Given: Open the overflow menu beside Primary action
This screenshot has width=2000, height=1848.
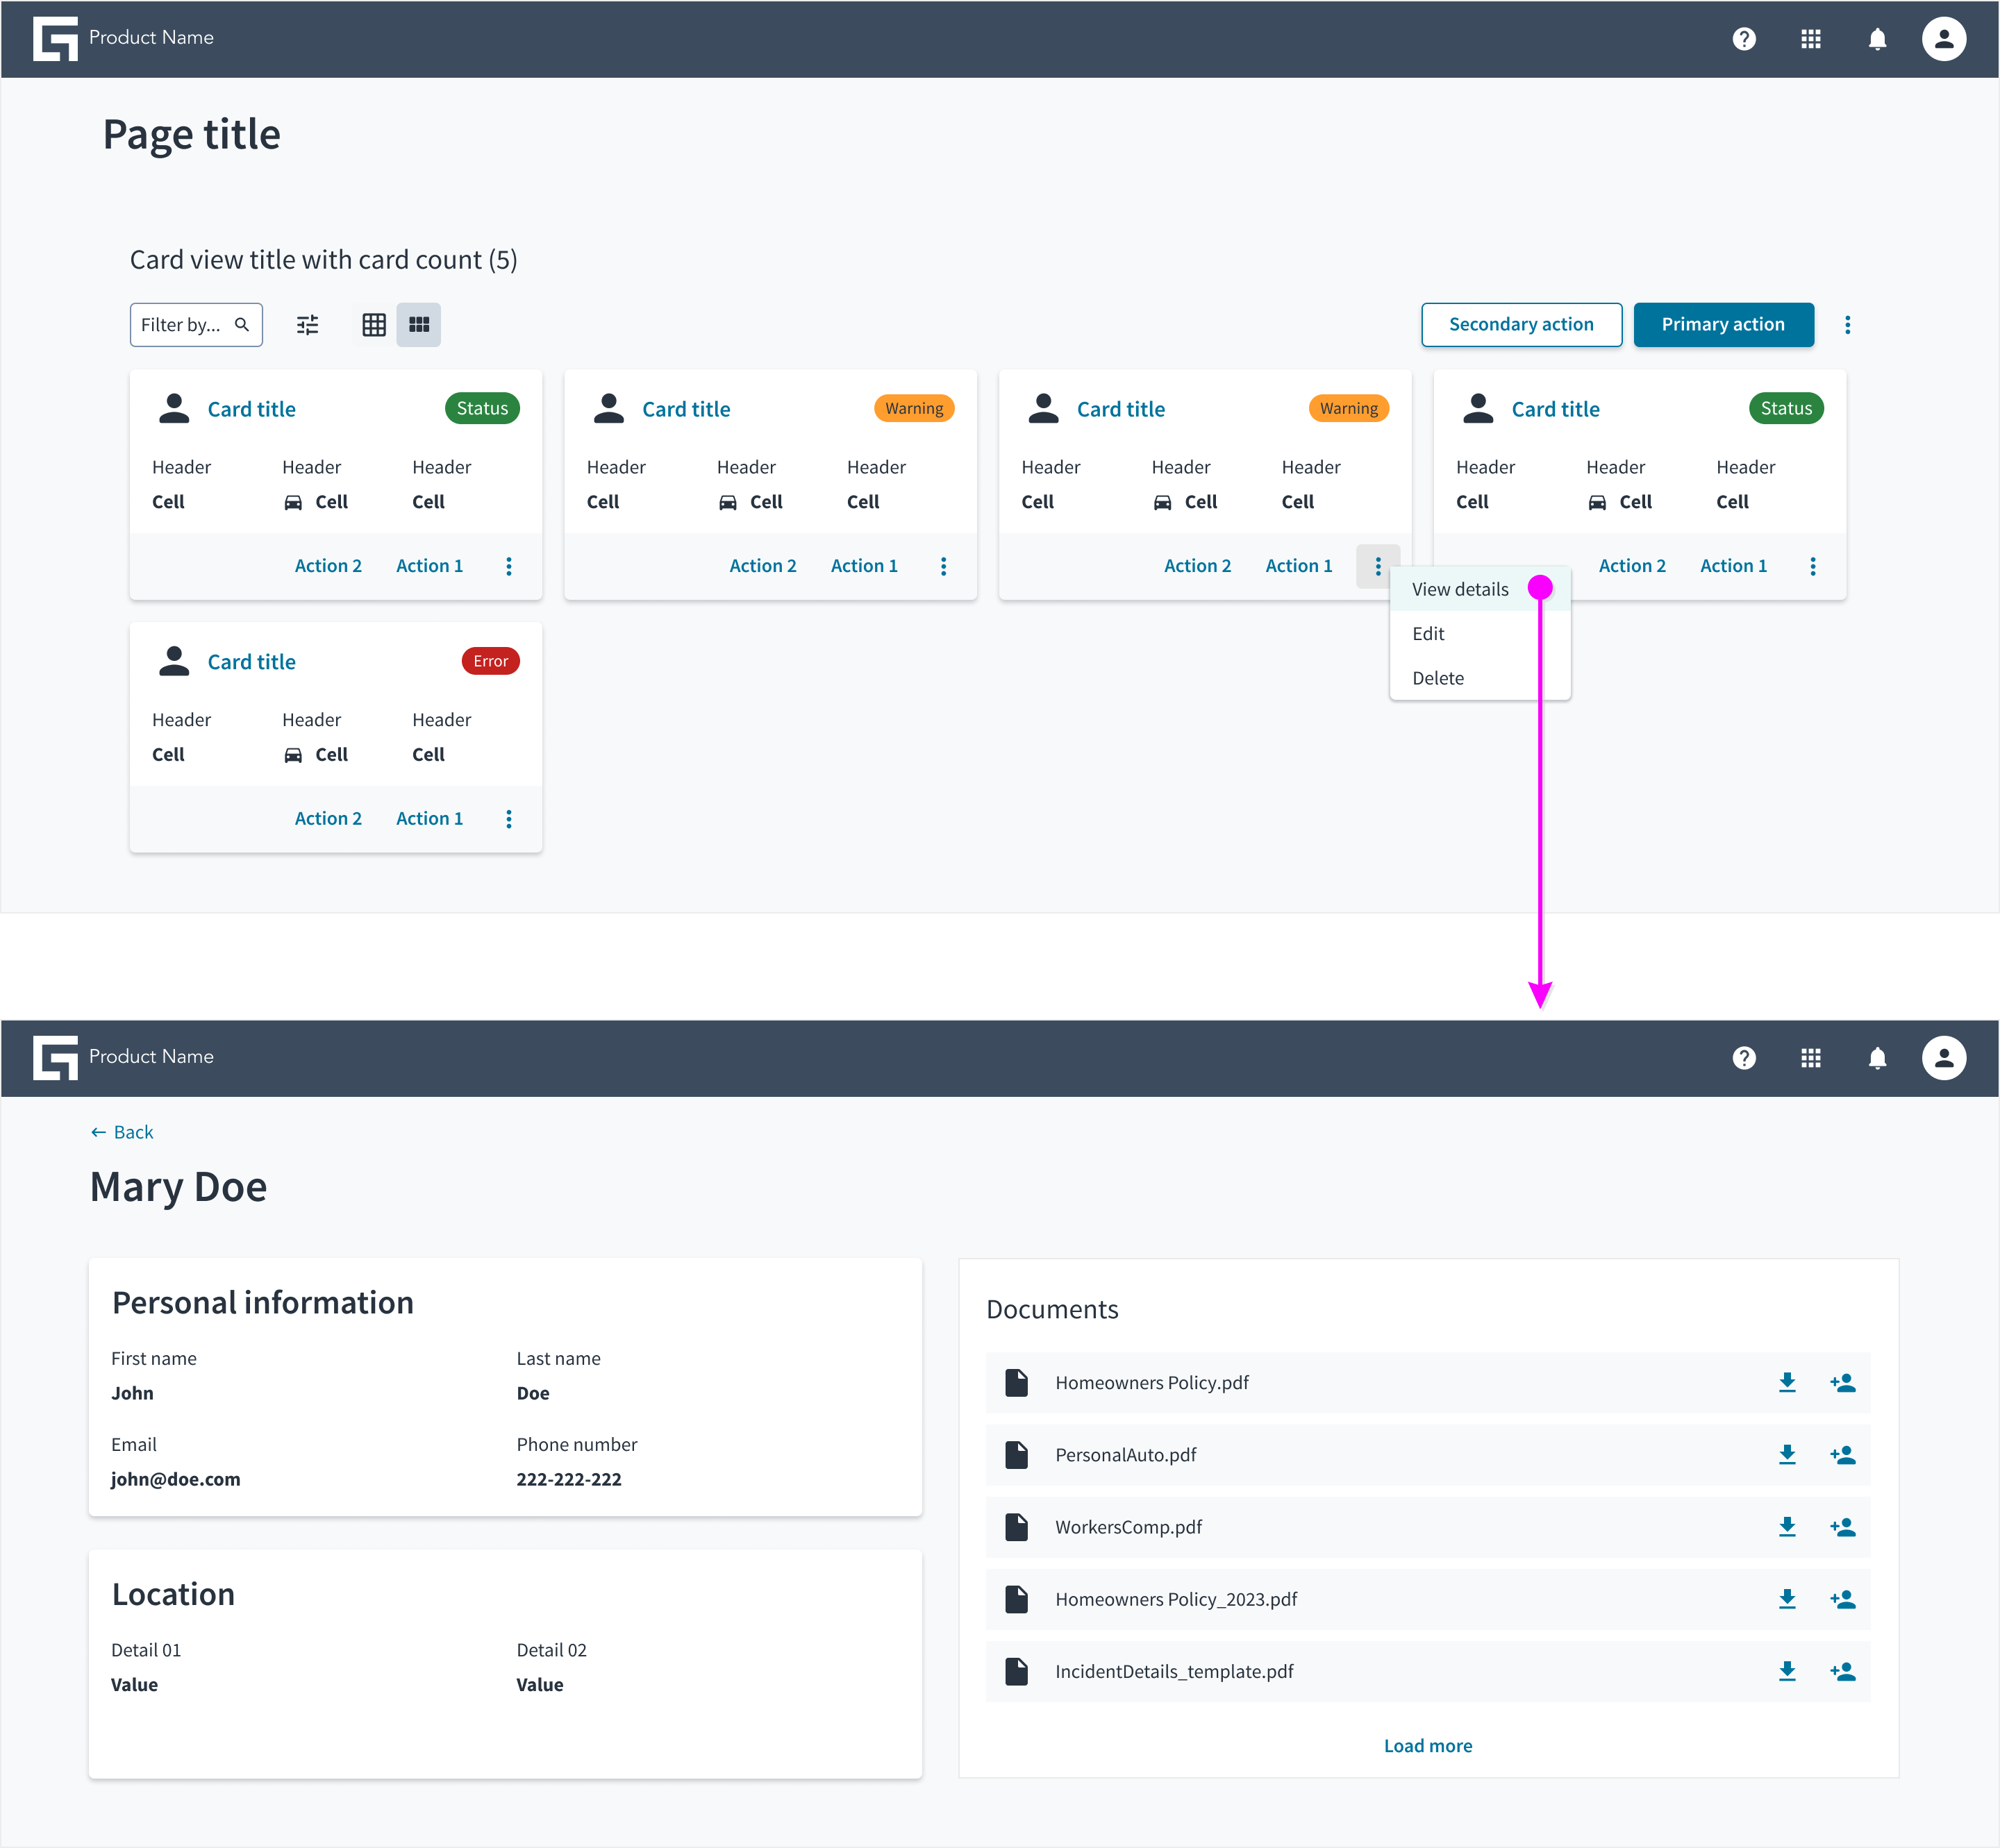Looking at the screenshot, I should pyautogui.click(x=1847, y=325).
